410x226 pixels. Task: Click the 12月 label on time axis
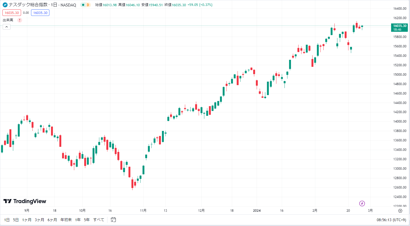pyautogui.click(x=201, y=211)
